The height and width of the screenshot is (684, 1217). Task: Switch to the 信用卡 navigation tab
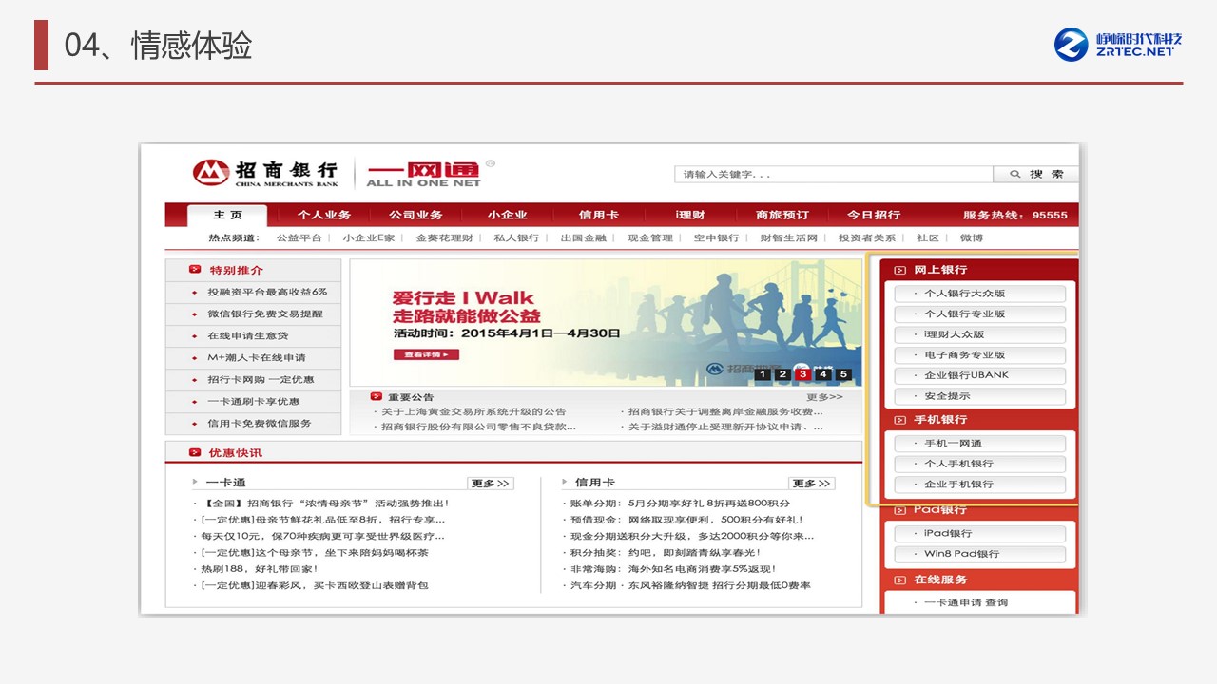tap(599, 215)
